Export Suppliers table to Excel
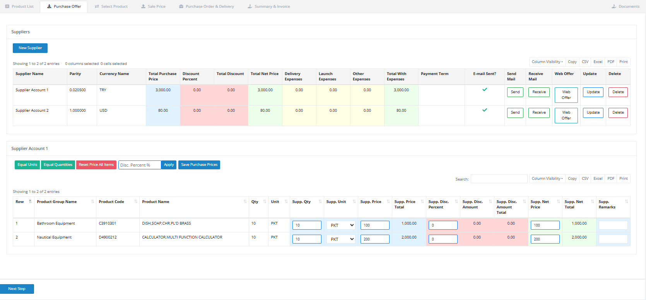 click(598, 62)
